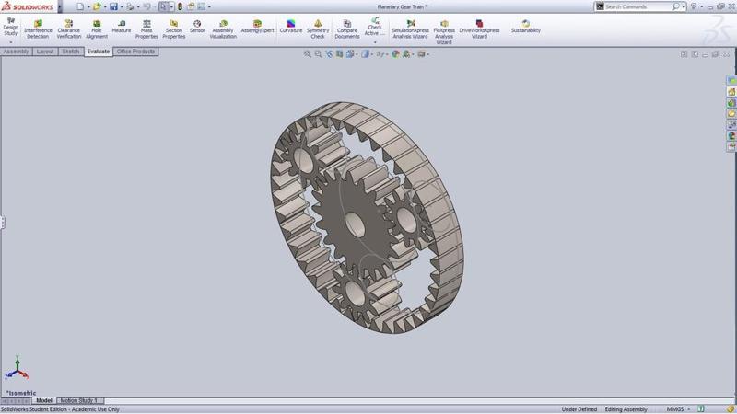Open the Search Commands dropdown arrow
This screenshot has width=737, height=414.
tap(684, 7)
